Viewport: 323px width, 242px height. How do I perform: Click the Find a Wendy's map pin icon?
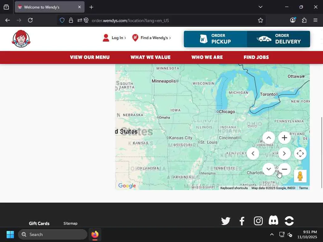coord(135,38)
